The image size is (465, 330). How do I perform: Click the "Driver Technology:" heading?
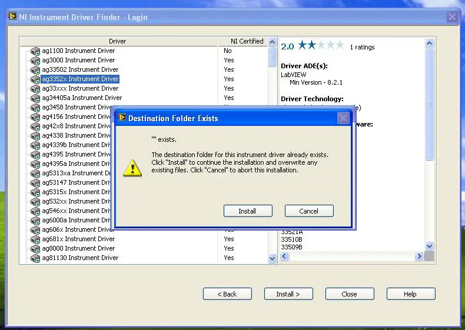click(x=313, y=99)
